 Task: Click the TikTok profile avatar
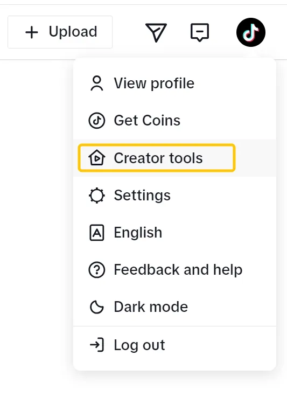pos(251,32)
